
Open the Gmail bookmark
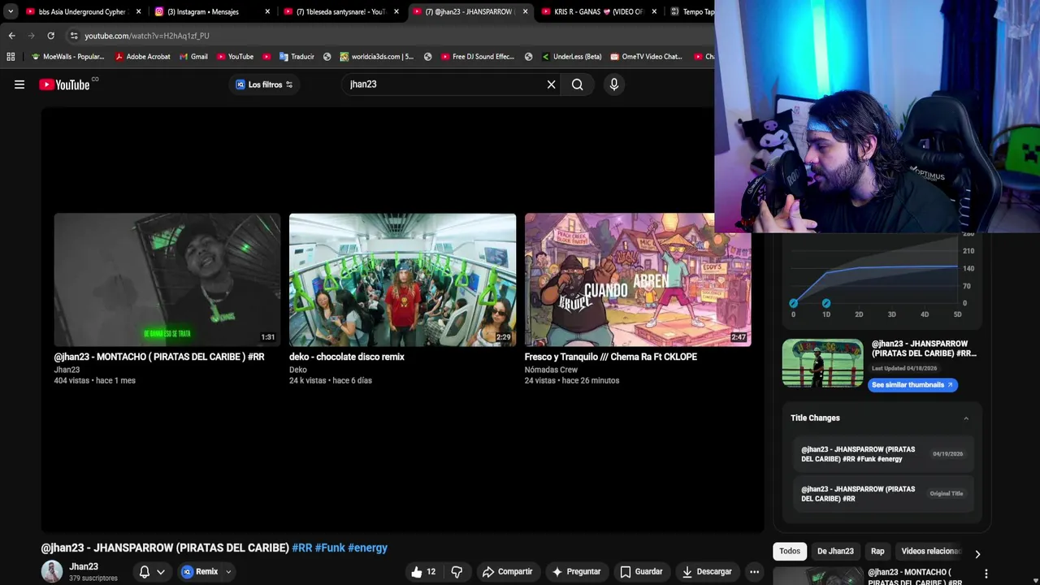[x=193, y=57]
